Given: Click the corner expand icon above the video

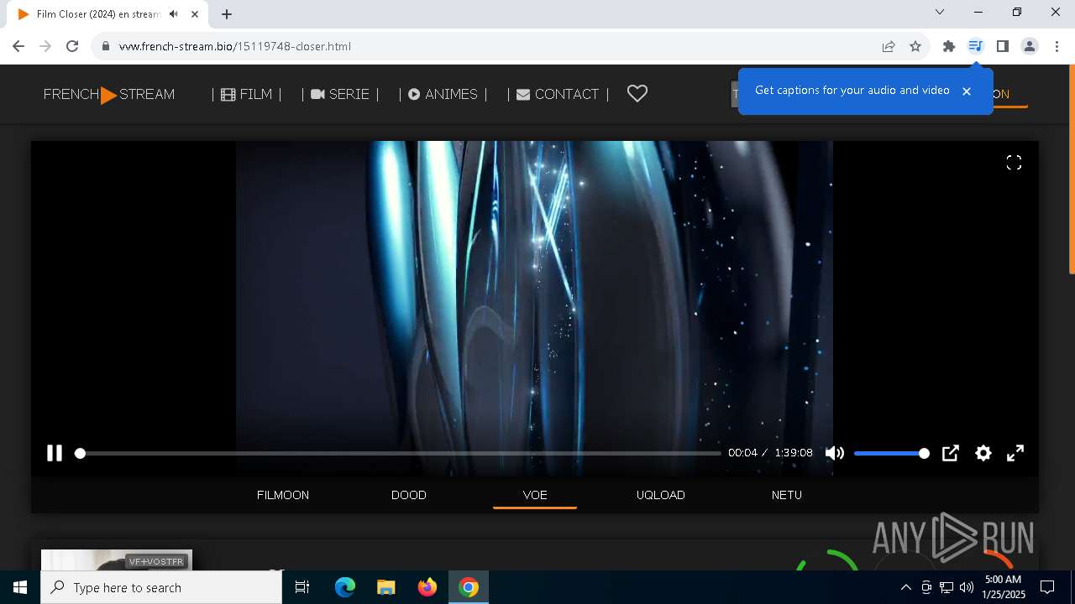Looking at the screenshot, I should pos(1014,163).
